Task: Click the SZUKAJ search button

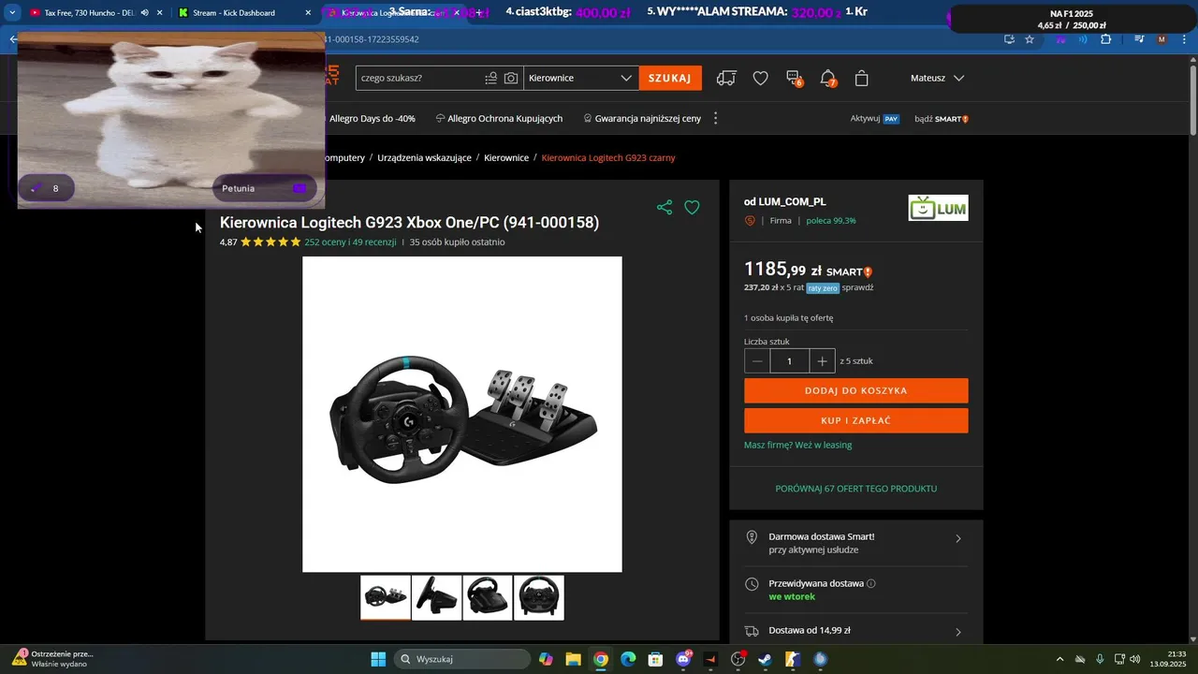Action: click(x=670, y=79)
